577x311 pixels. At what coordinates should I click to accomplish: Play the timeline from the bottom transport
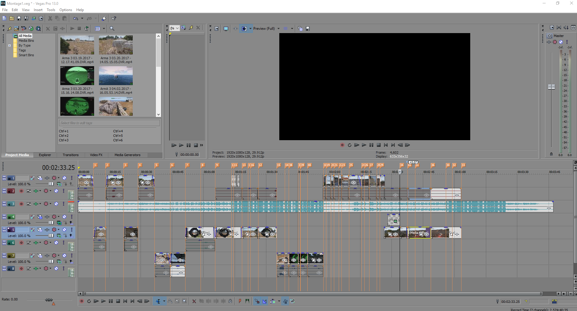103,301
